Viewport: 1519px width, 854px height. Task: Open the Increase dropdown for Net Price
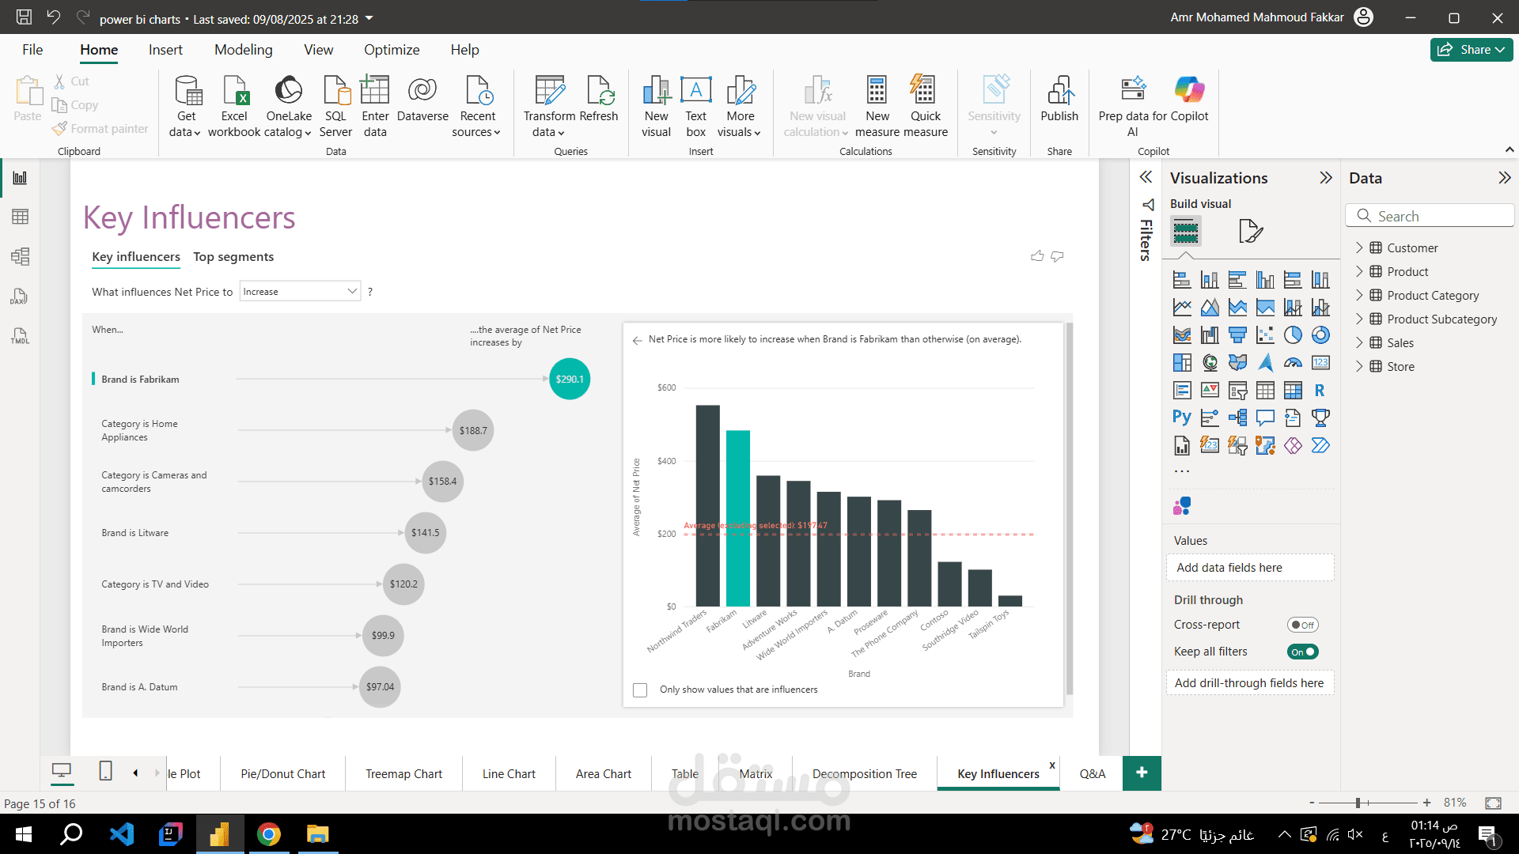pyautogui.click(x=301, y=291)
